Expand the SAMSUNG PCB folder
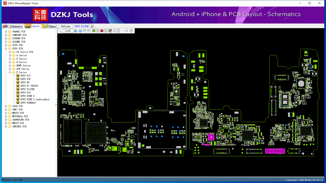Image resolution: width=326 pixels, height=183 pixels. (x=6, y=35)
